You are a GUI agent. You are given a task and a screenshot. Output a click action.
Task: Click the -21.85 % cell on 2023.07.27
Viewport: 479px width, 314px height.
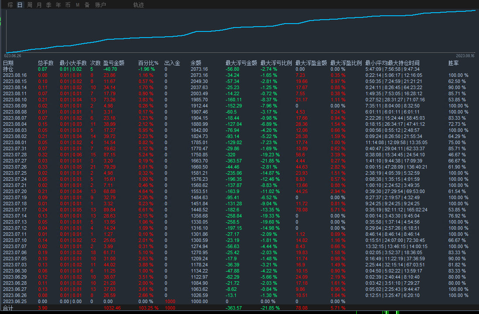click(x=270, y=161)
